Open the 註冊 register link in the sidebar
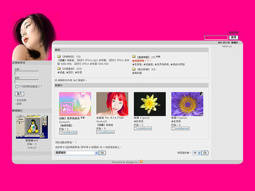255x191 pixels. [x=19, y=104]
